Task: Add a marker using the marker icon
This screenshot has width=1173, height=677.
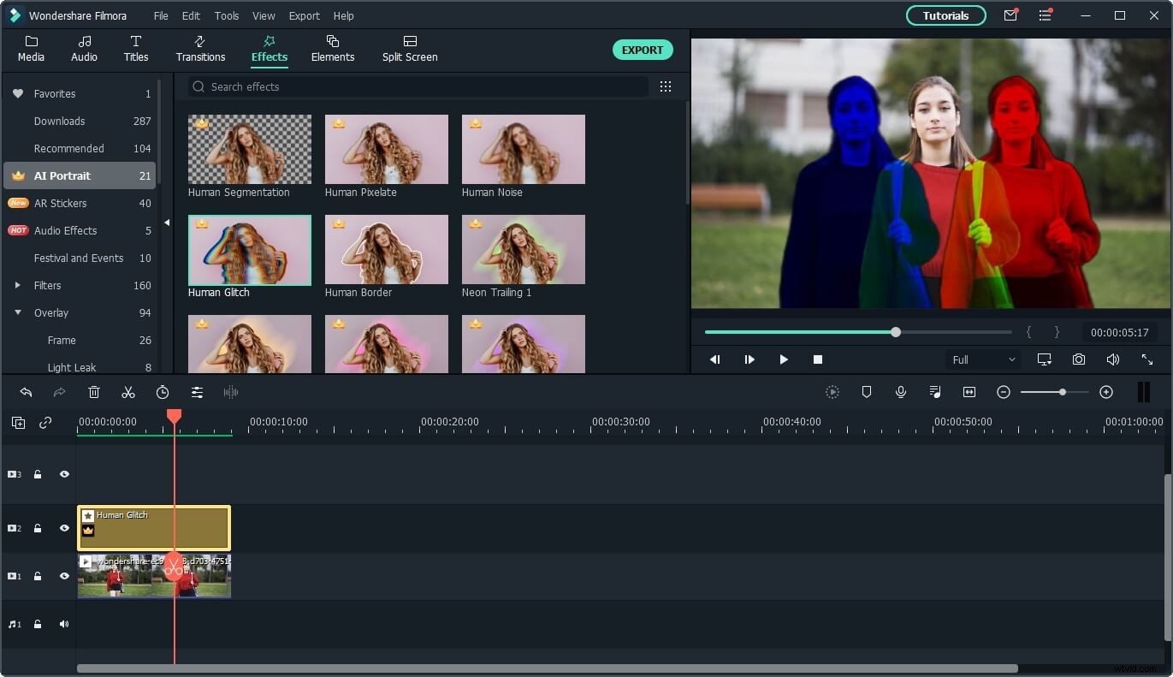Action: [x=867, y=392]
